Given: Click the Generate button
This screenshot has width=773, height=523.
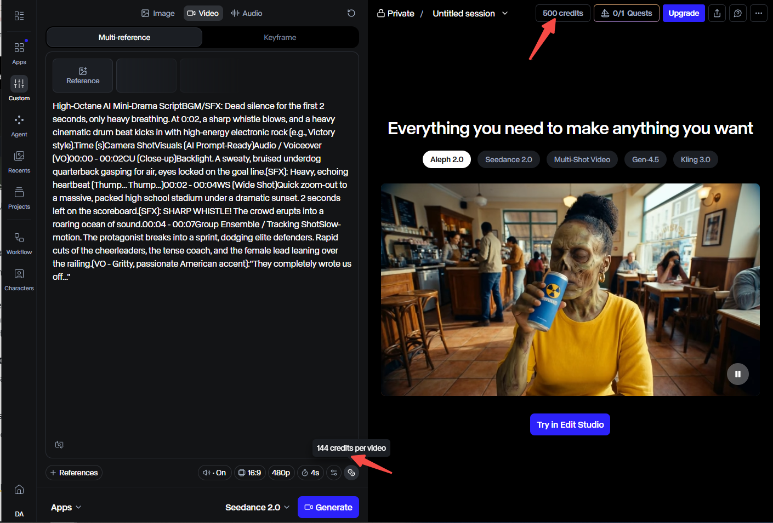Looking at the screenshot, I should (328, 507).
